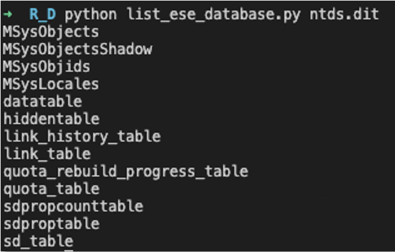Click the terminal cursor below sd_table
395x252 pixels.
click(x=69, y=250)
